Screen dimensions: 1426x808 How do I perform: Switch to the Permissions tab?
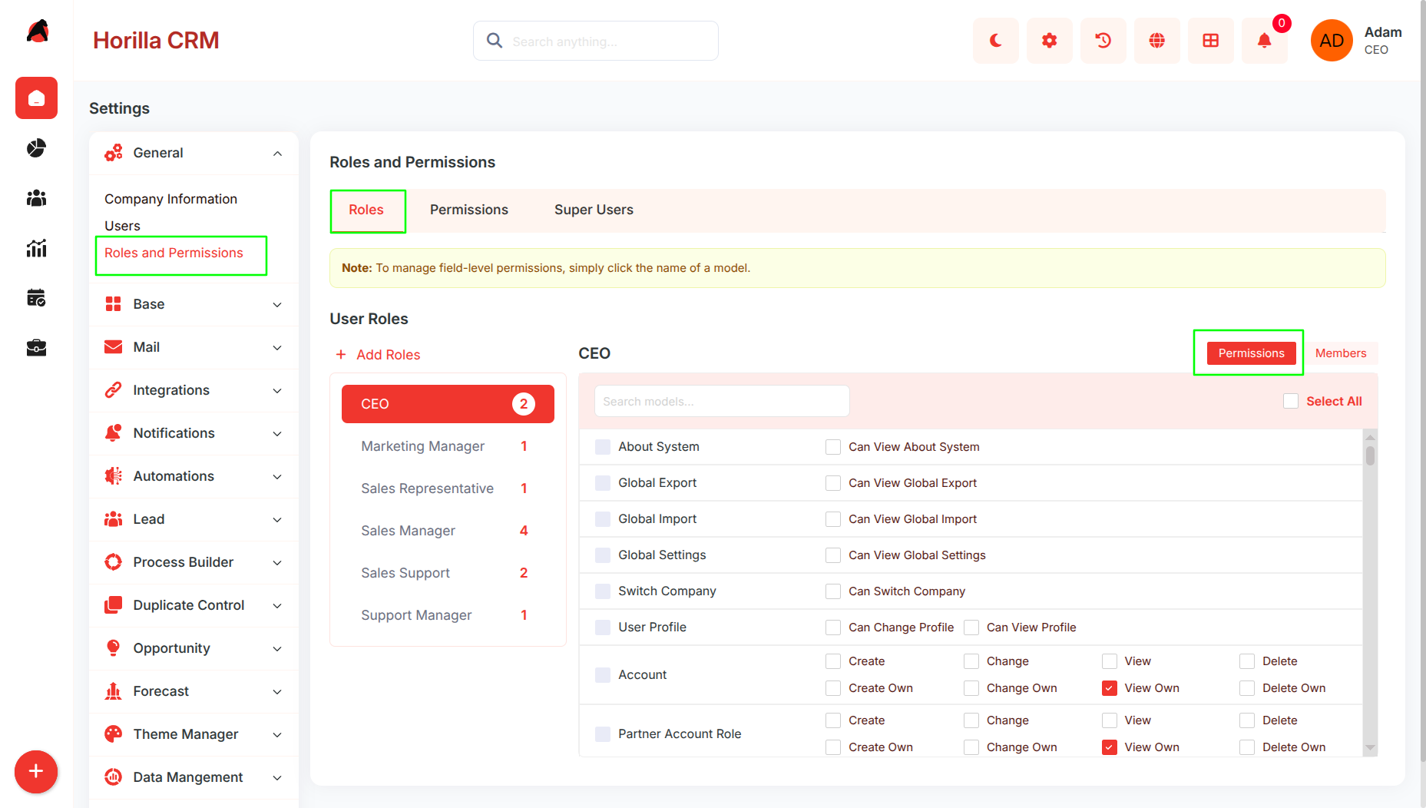click(469, 210)
